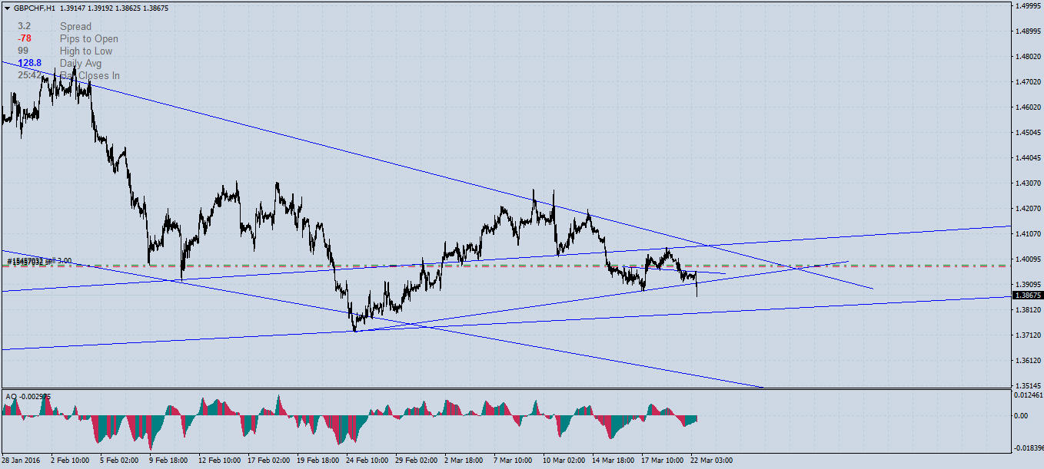Click price scale value 1.49995

coord(1028,6)
